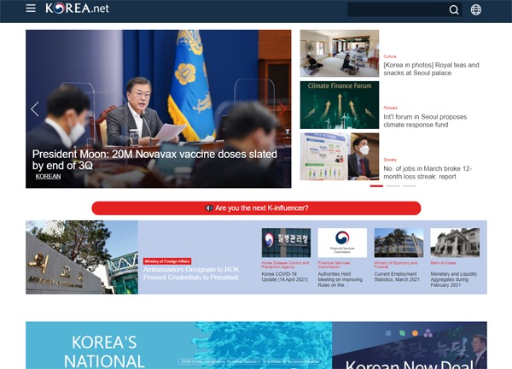Open 'Are you the next K-influencer?' banner

click(x=256, y=208)
